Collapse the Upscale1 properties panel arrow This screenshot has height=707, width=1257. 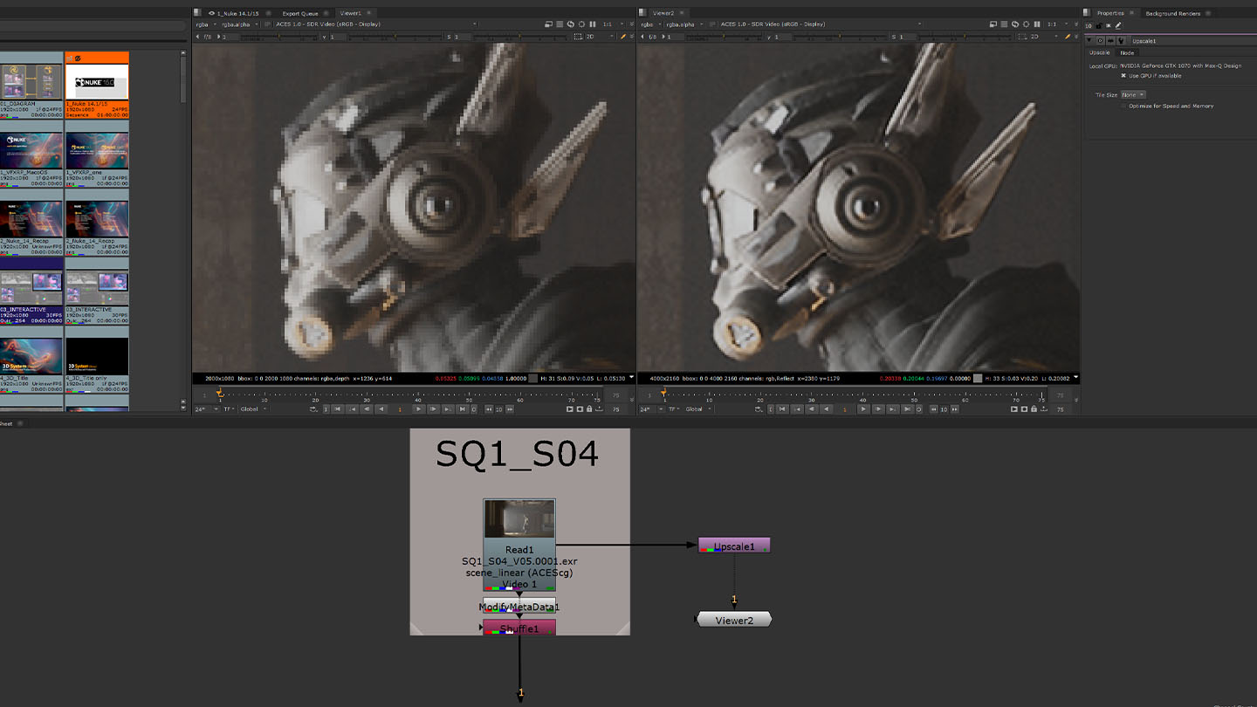pos(1089,41)
